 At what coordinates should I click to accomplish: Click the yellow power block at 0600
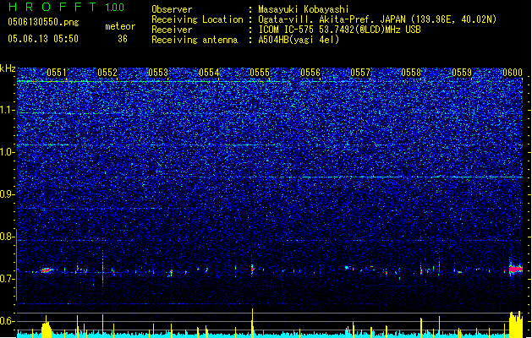(516, 324)
